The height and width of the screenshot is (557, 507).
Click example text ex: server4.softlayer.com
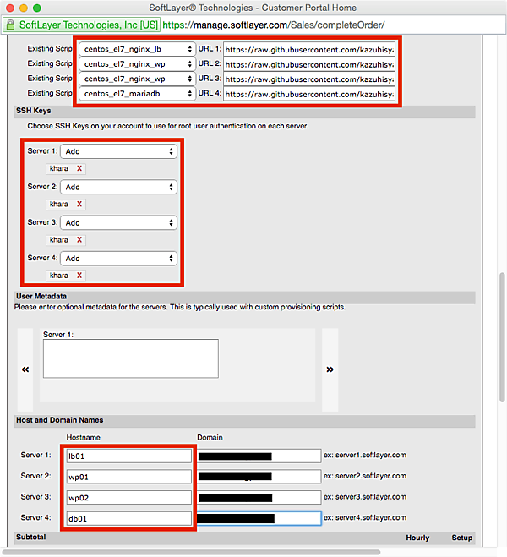tap(365, 517)
